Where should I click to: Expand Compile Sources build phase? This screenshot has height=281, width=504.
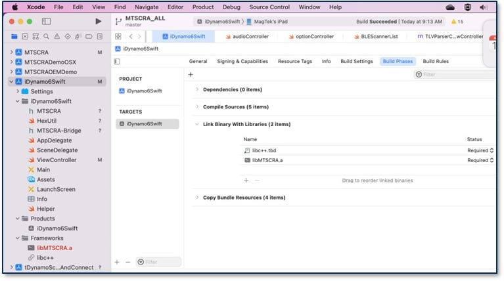pyautogui.click(x=197, y=106)
